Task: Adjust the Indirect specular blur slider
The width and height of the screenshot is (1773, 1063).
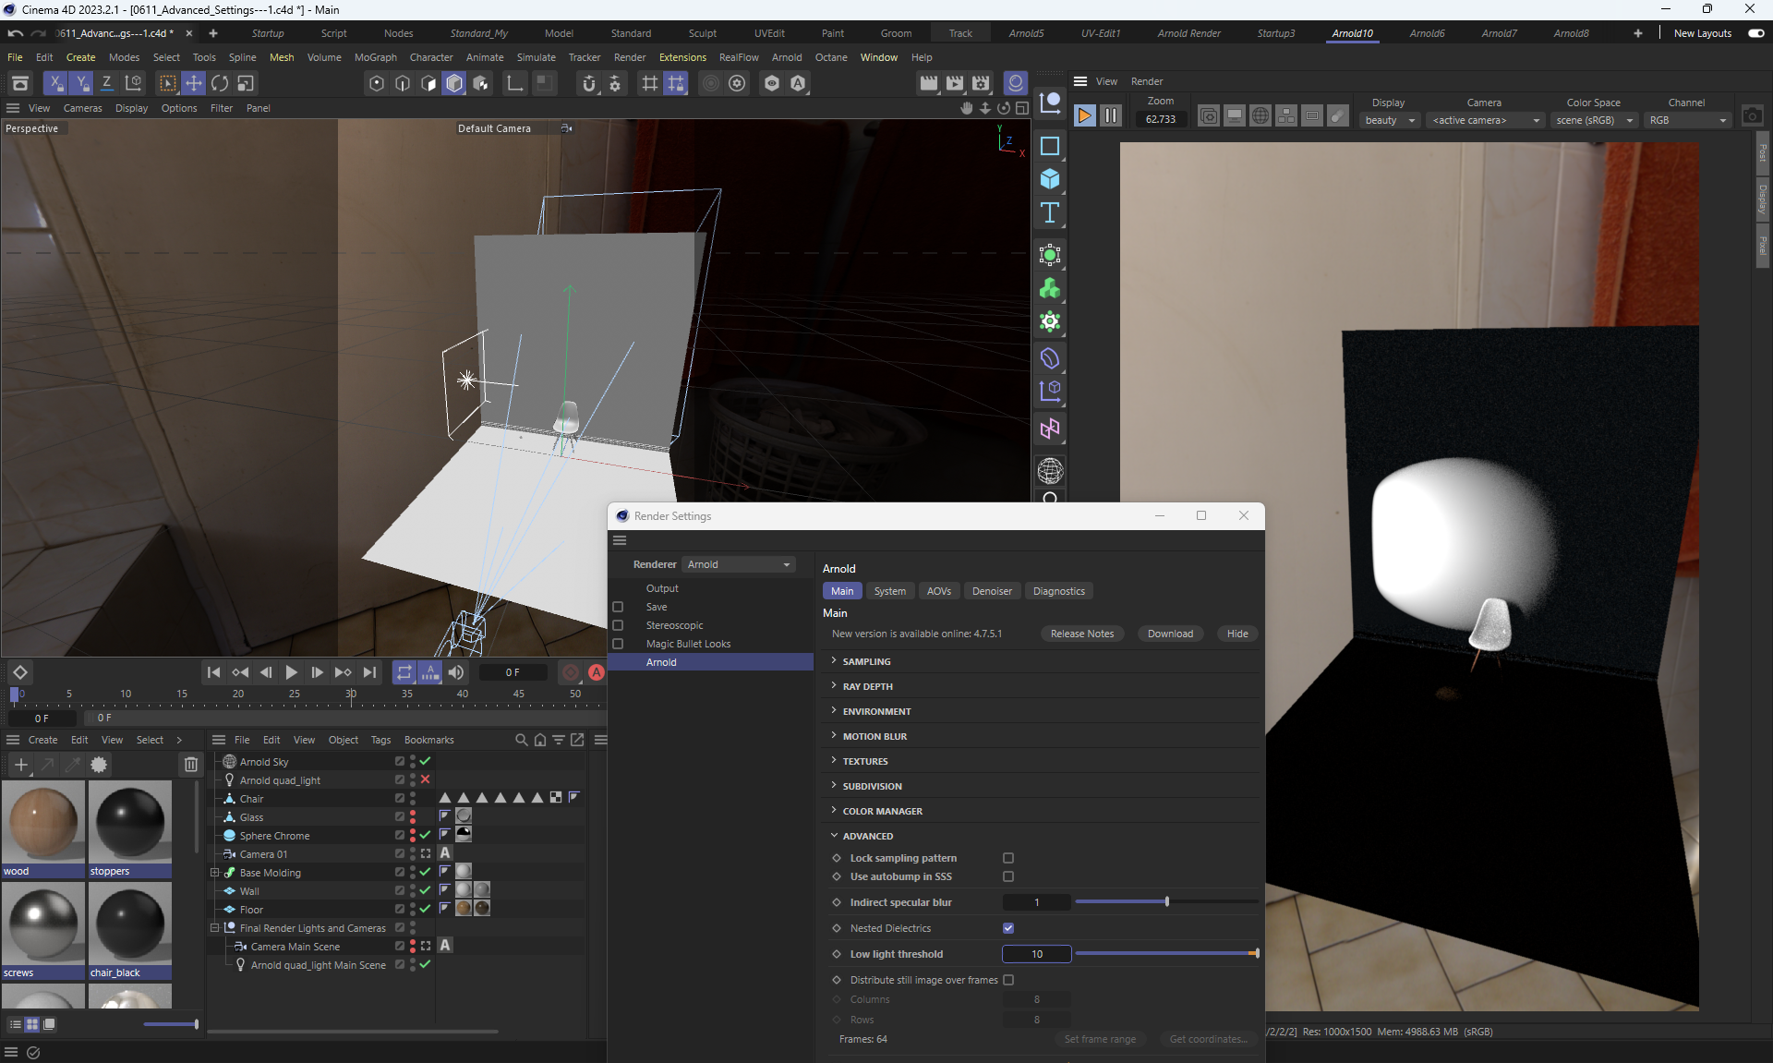Action: tap(1167, 902)
